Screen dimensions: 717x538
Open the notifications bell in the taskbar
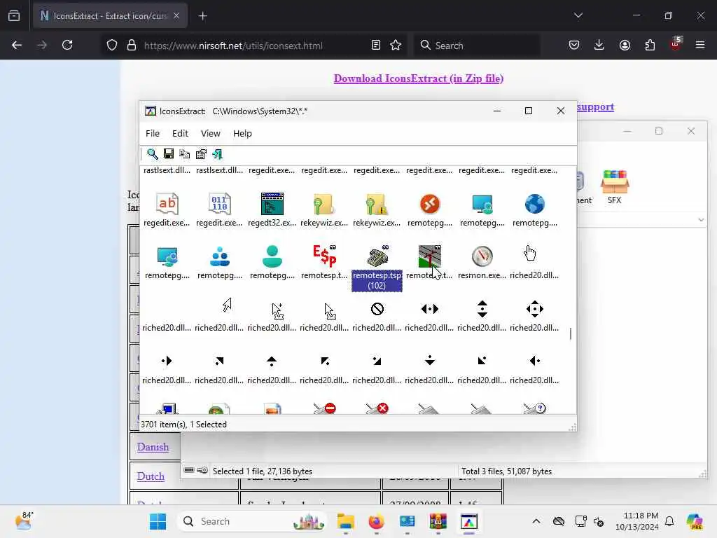point(669,521)
